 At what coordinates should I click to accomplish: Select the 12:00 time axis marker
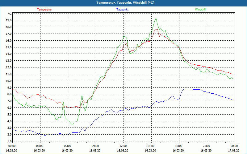click(x=123, y=146)
